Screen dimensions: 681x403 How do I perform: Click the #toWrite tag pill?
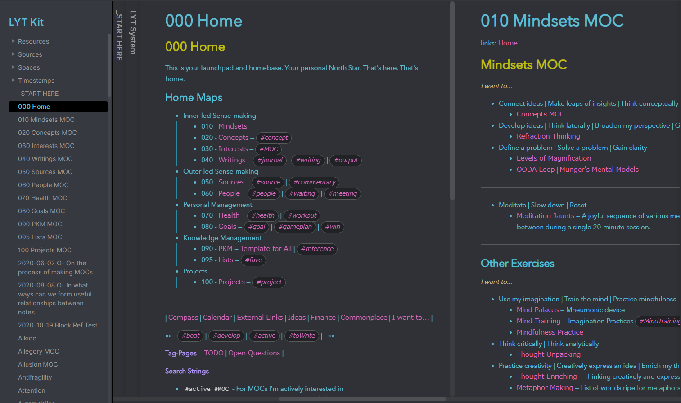[302, 336]
